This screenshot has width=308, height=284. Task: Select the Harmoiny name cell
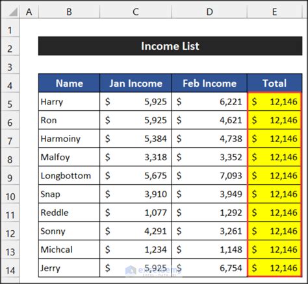coord(69,139)
